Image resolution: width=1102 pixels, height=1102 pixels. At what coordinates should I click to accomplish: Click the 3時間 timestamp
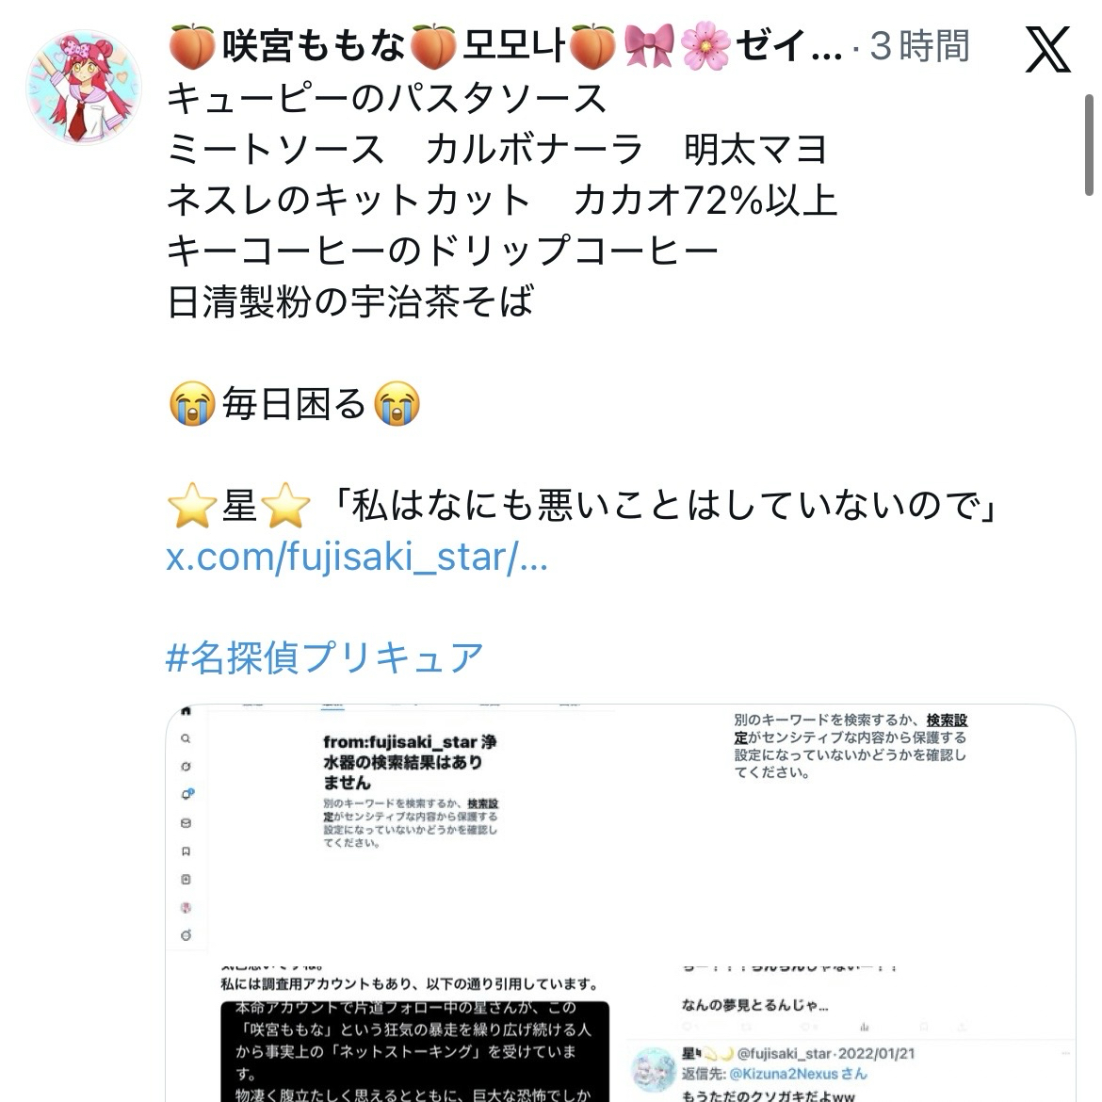click(x=920, y=46)
